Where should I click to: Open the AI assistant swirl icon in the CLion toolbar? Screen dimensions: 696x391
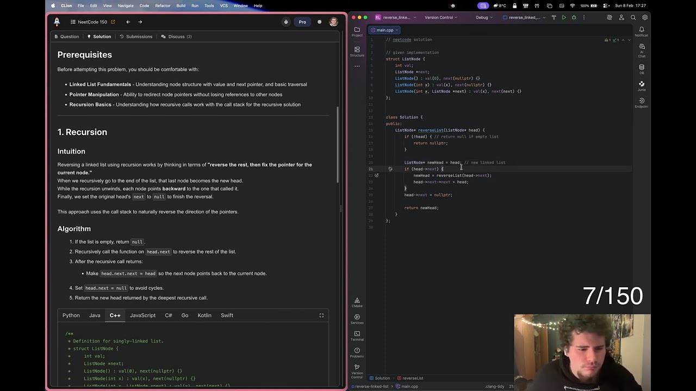pyautogui.click(x=610, y=17)
